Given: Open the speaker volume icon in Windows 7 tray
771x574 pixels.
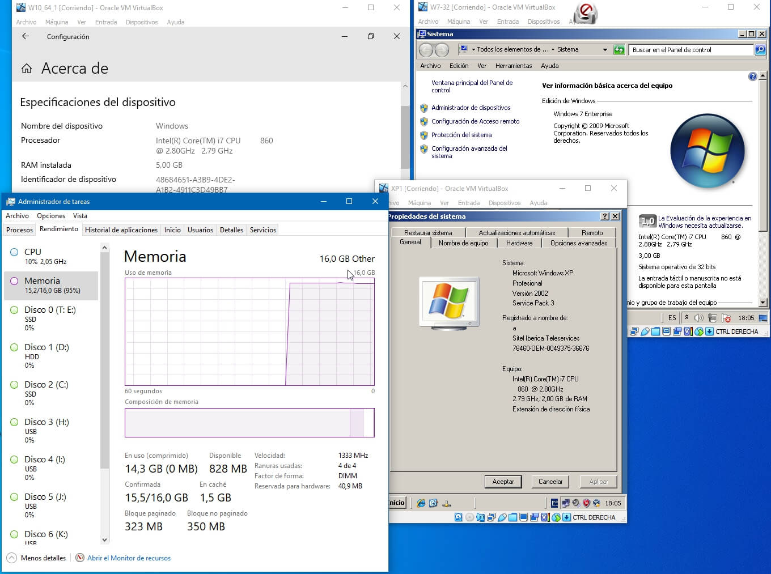Looking at the screenshot, I should pyautogui.click(x=699, y=318).
